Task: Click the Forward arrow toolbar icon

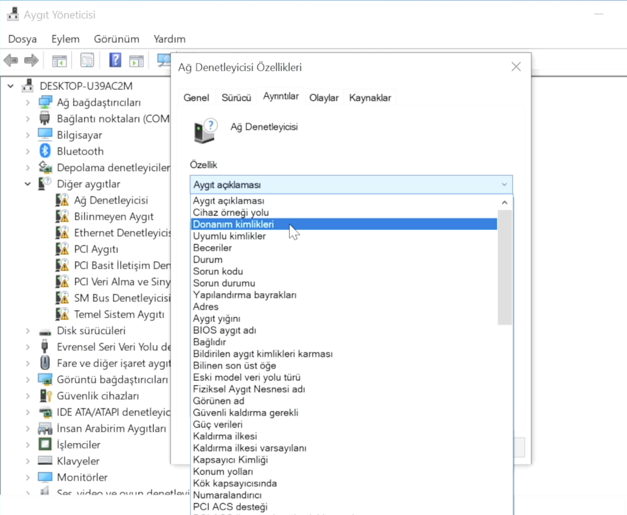Action: pos(31,60)
